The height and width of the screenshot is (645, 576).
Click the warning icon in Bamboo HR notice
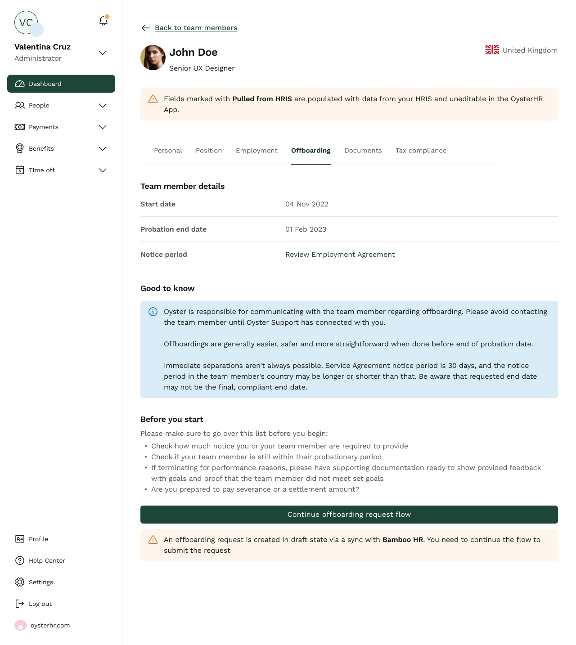pos(153,540)
